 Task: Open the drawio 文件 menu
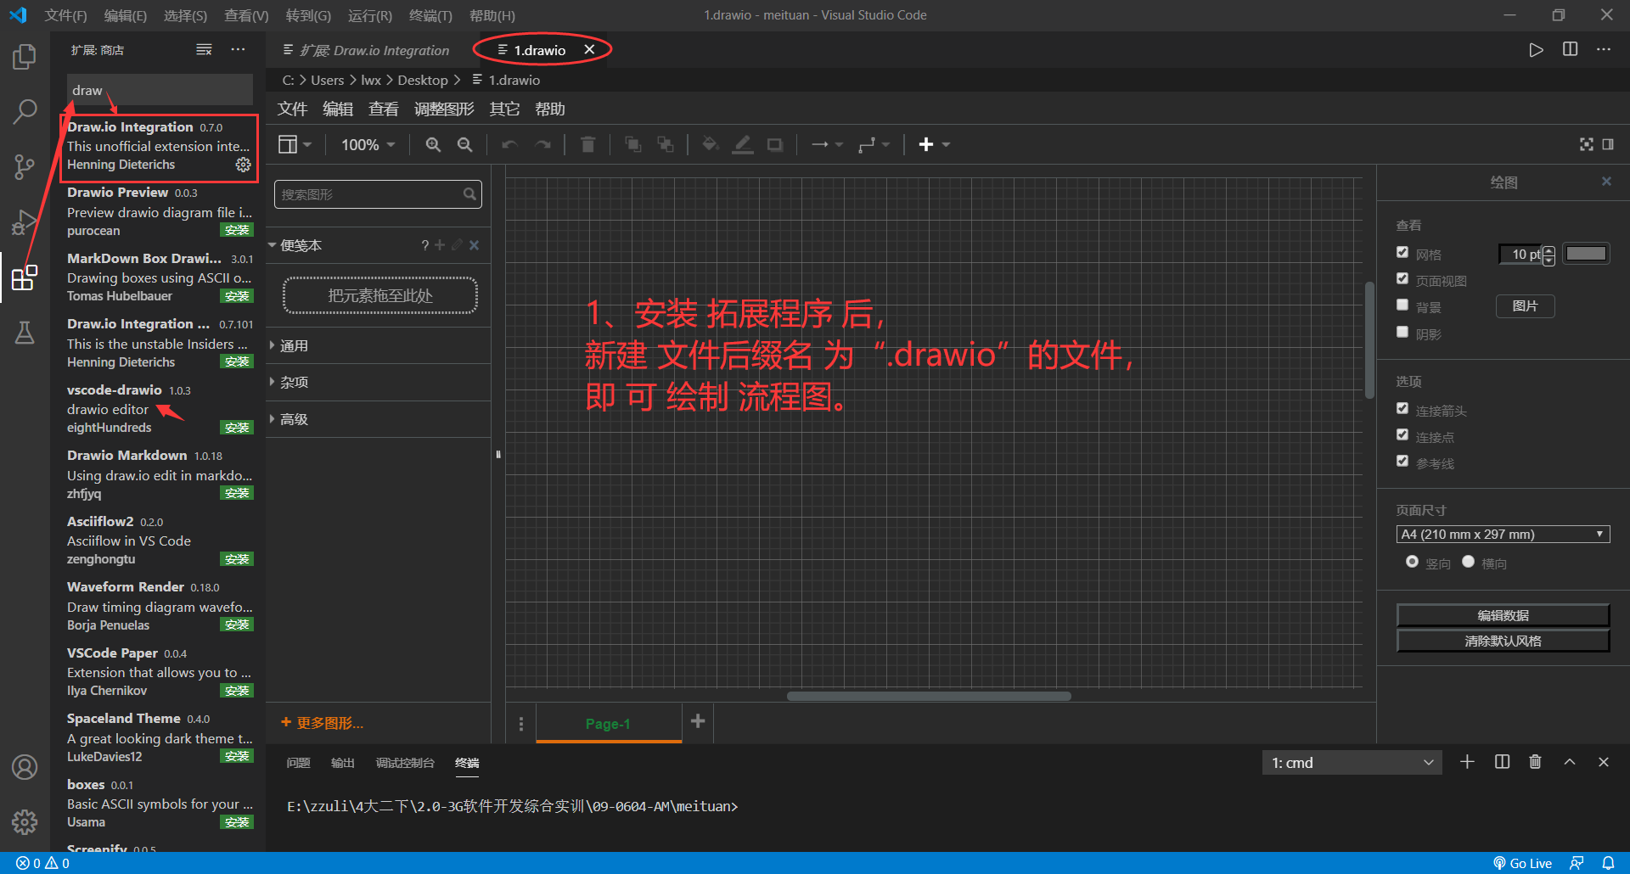point(292,109)
